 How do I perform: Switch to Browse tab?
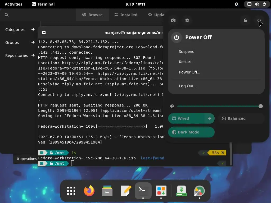[92, 15]
